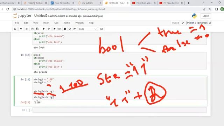Click the In [19] prompt label
The image size is (224, 126).
(x=26, y=55)
